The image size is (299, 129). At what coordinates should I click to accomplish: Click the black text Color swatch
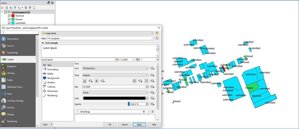pos(114,98)
